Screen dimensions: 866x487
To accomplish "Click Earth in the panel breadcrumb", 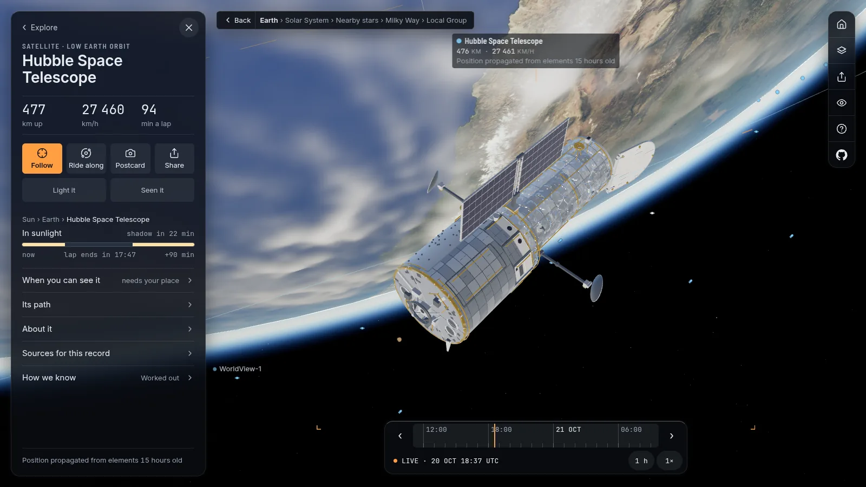I will coord(51,220).
